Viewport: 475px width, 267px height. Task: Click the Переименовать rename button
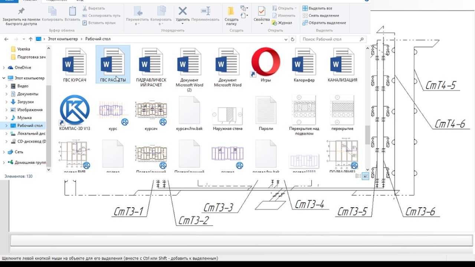pos(205,14)
